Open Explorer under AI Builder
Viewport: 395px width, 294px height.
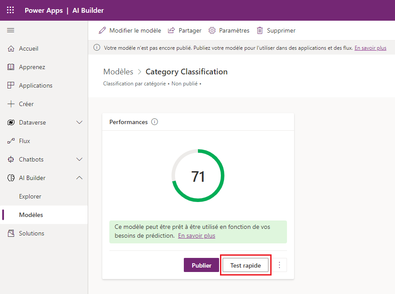pyautogui.click(x=44, y=196)
